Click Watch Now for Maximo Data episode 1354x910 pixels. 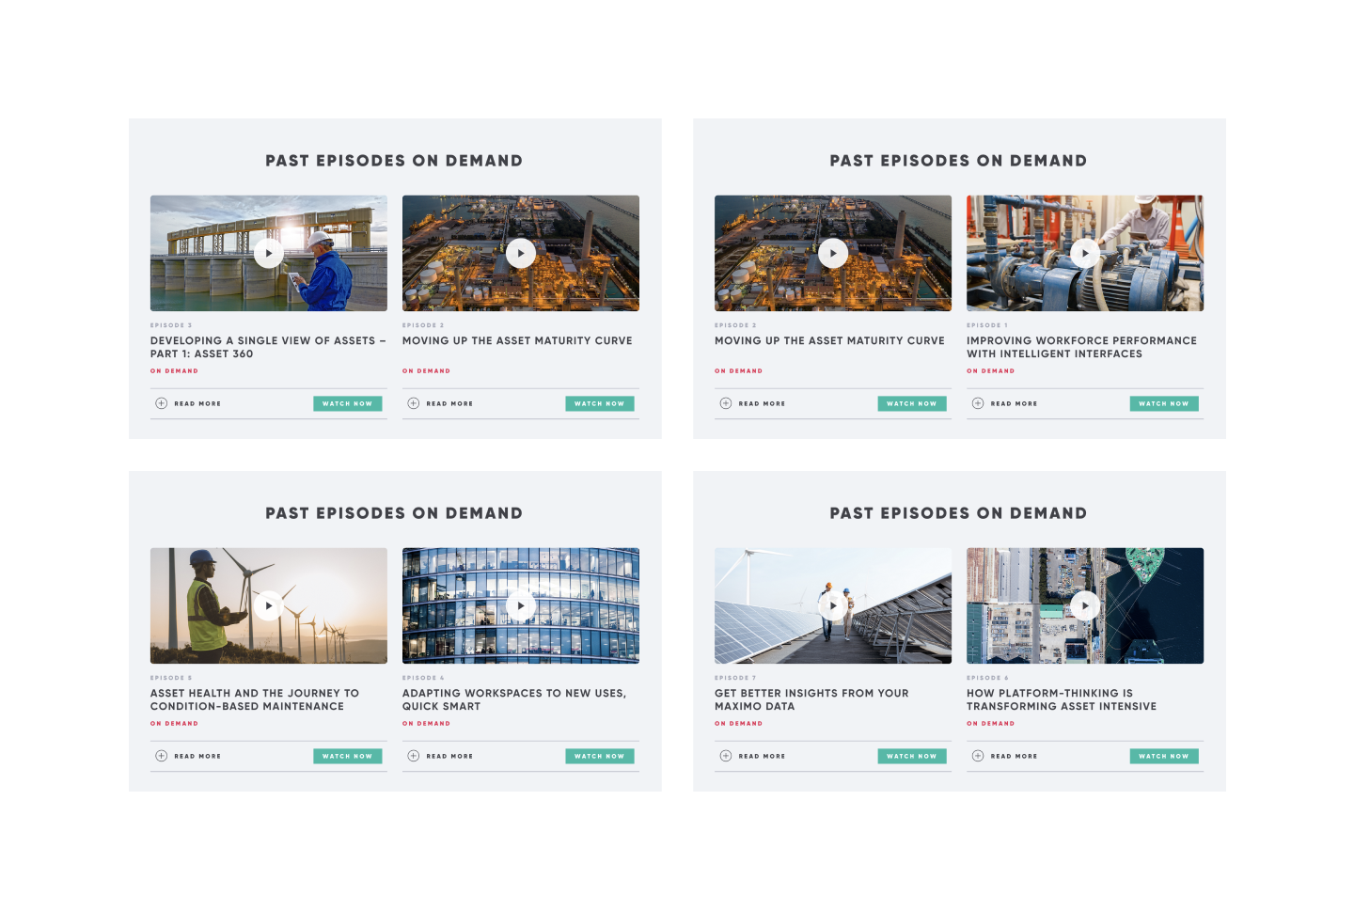[x=912, y=756]
